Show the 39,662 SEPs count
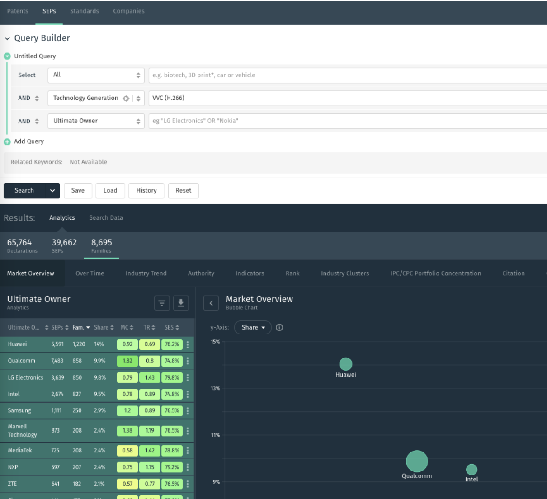Image resolution: width=547 pixels, height=499 pixels. (x=64, y=246)
